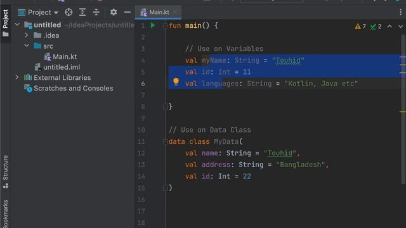Click the Collapse All icon in Project toolbar
Screen dimensions: 406x228
click(96, 12)
